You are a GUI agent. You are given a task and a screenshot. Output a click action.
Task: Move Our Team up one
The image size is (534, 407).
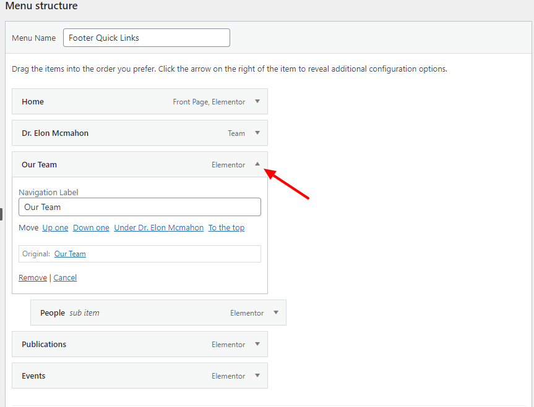tap(55, 228)
